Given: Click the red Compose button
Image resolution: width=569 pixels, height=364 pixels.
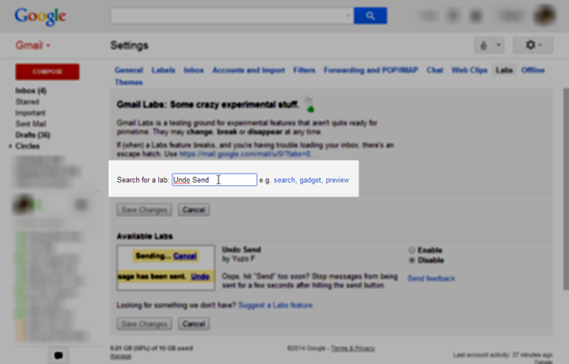Looking at the screenshot, I should click(x=47, y=71).
